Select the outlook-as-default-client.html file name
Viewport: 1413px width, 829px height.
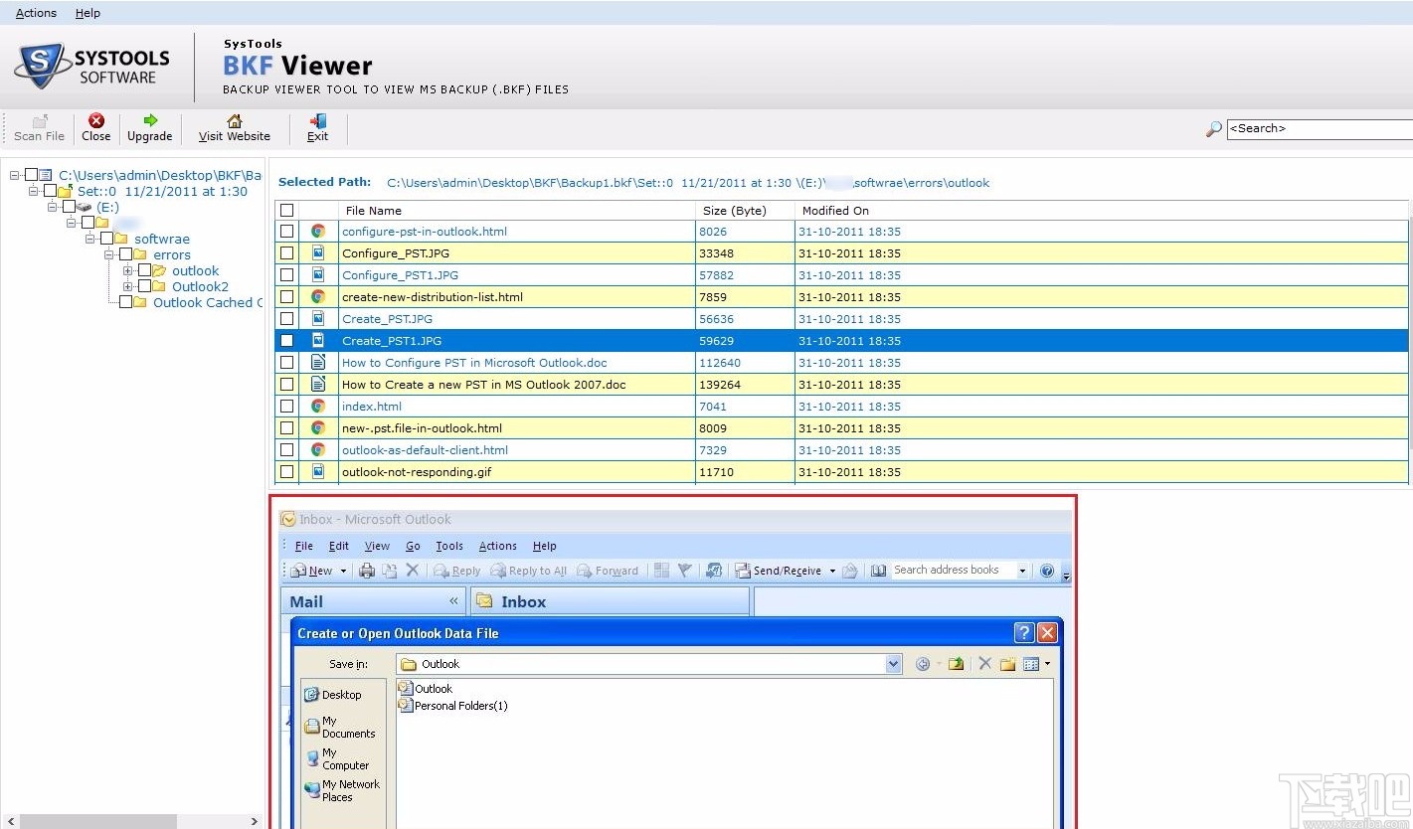(426, 450)
